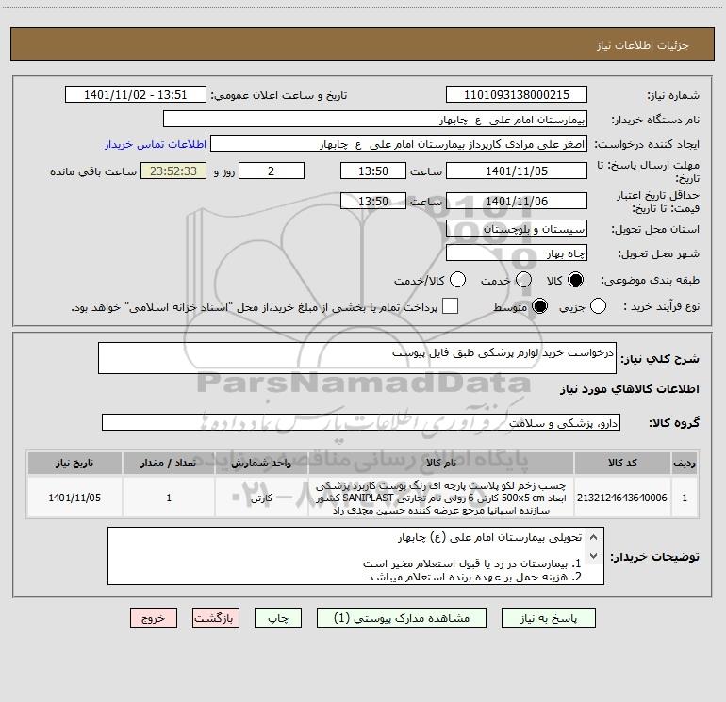726x702 pixels.
Task: Open مشاهده مدارک پیوستی (1) button
Action: [x=402, y=618]
